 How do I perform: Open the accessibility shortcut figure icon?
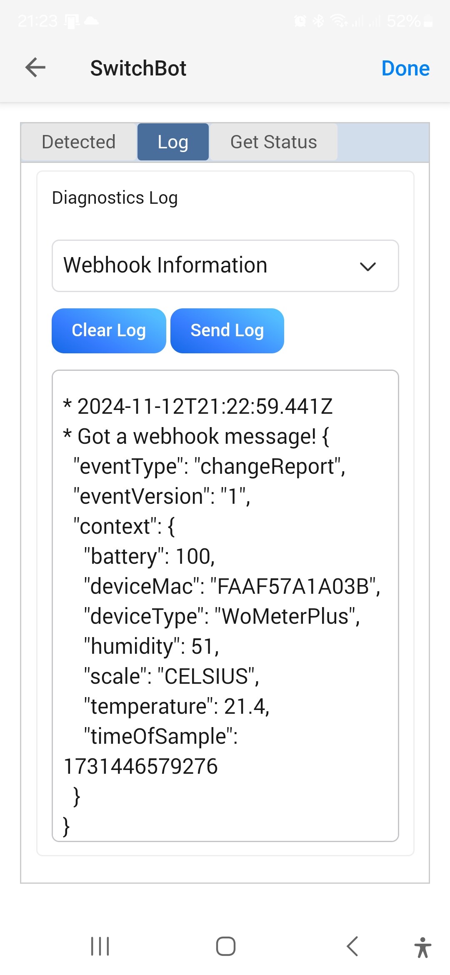click(422, 947)
